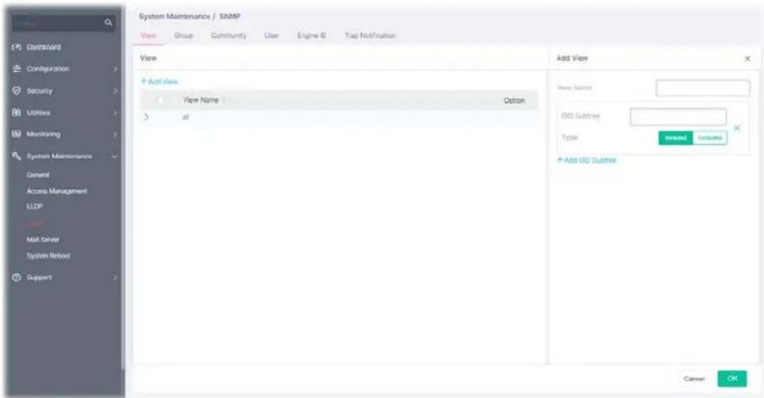The image size is (764, 398).
Task: Switch to the Group tab
Action: [x=184, y=36]
